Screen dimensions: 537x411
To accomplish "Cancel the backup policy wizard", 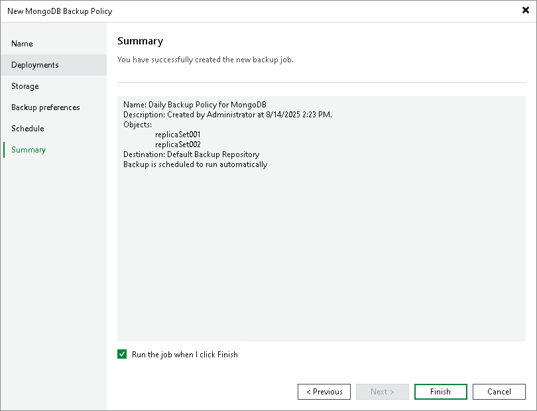I will 499,392.
